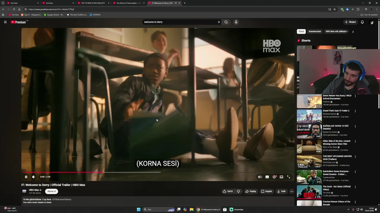The height and width of the screenshot is (213, 380).
Task: Open the HBO Max channel name link
Action: tap(34, 190)
